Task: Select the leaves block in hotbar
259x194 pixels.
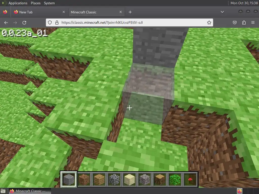Action: [175, 179]
